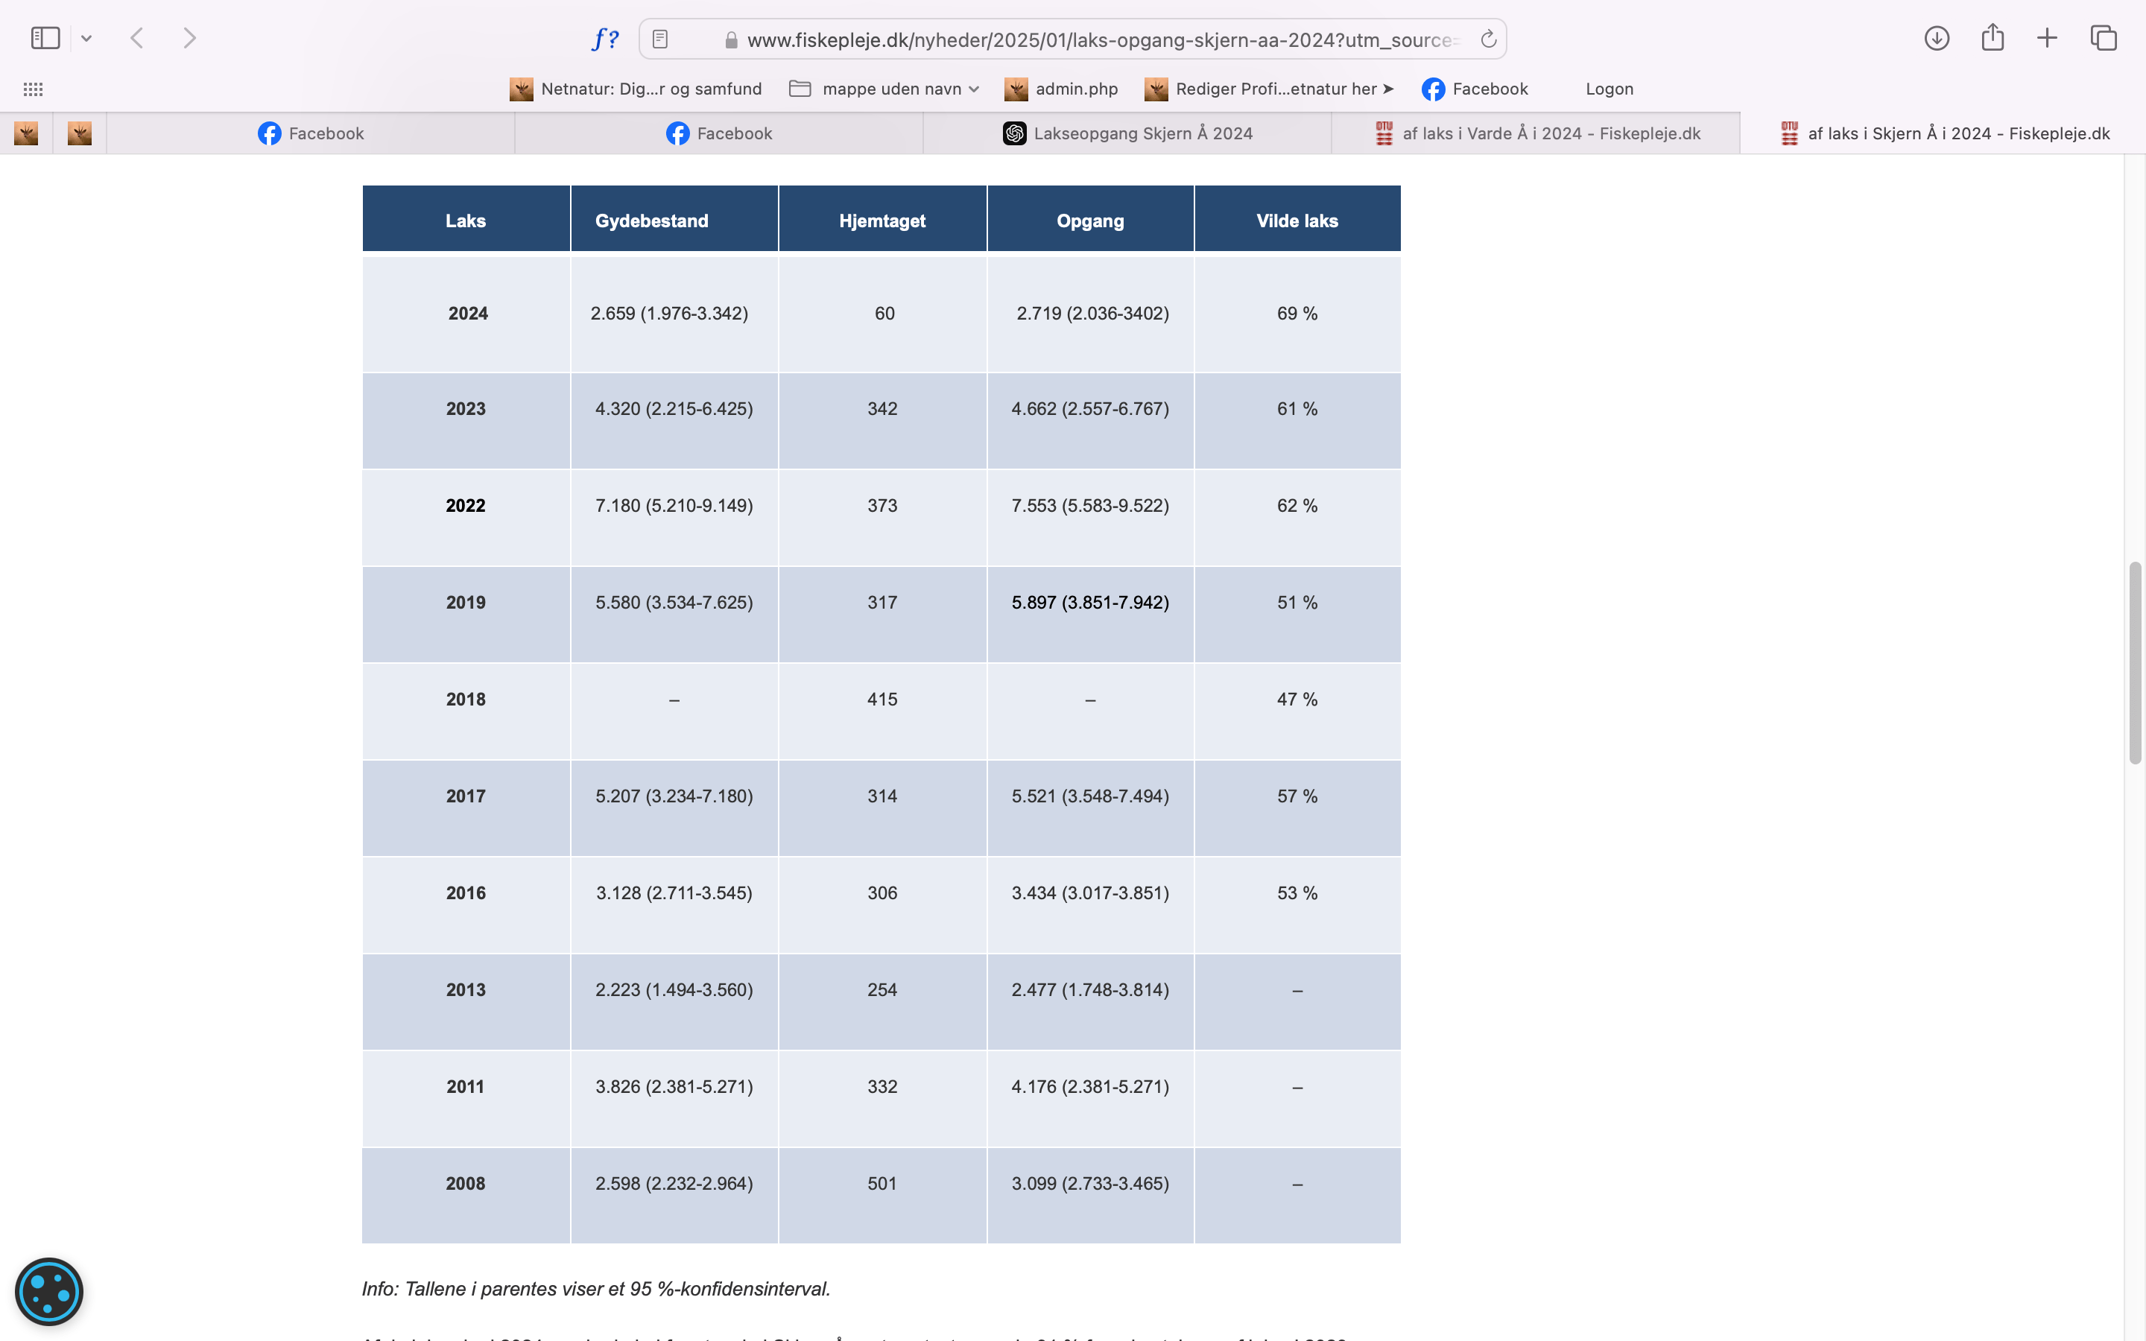The width and height of the screenshot is (2146, 1341).
Task: Open the favorites grid icon
Action: point(33,89)
